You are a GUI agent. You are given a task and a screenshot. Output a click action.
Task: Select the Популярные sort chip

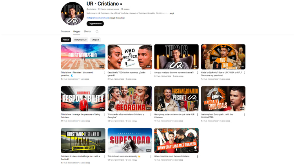(80, 40)
